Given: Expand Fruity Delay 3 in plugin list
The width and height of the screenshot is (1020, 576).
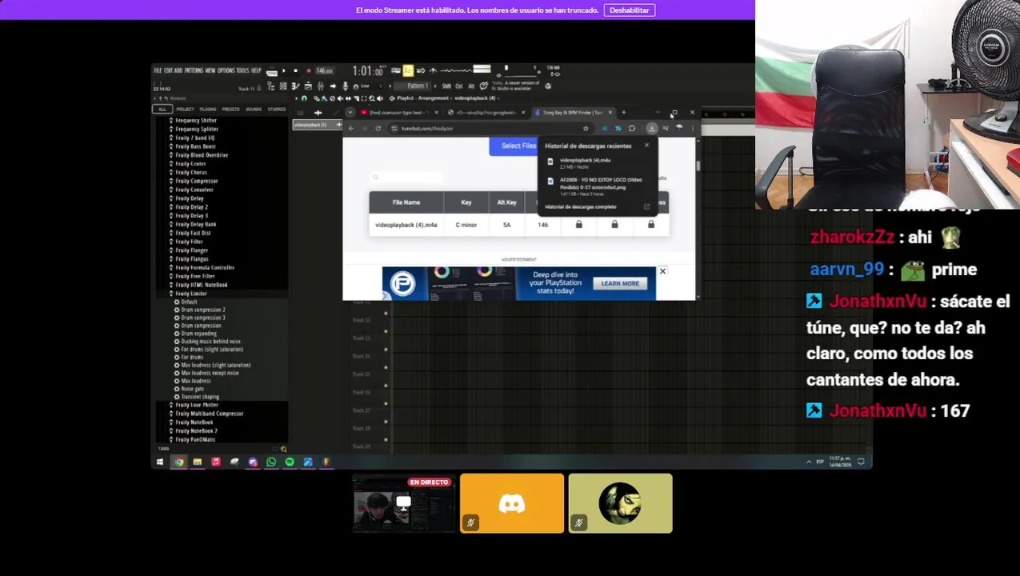Looking at the screenshot, I should (x=191, y=216).
